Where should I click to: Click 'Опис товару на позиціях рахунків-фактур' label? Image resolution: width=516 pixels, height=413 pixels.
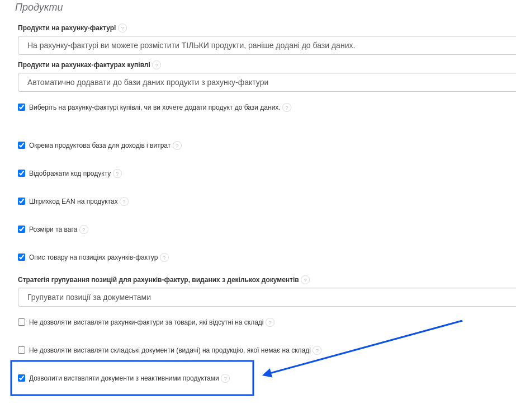93,257
